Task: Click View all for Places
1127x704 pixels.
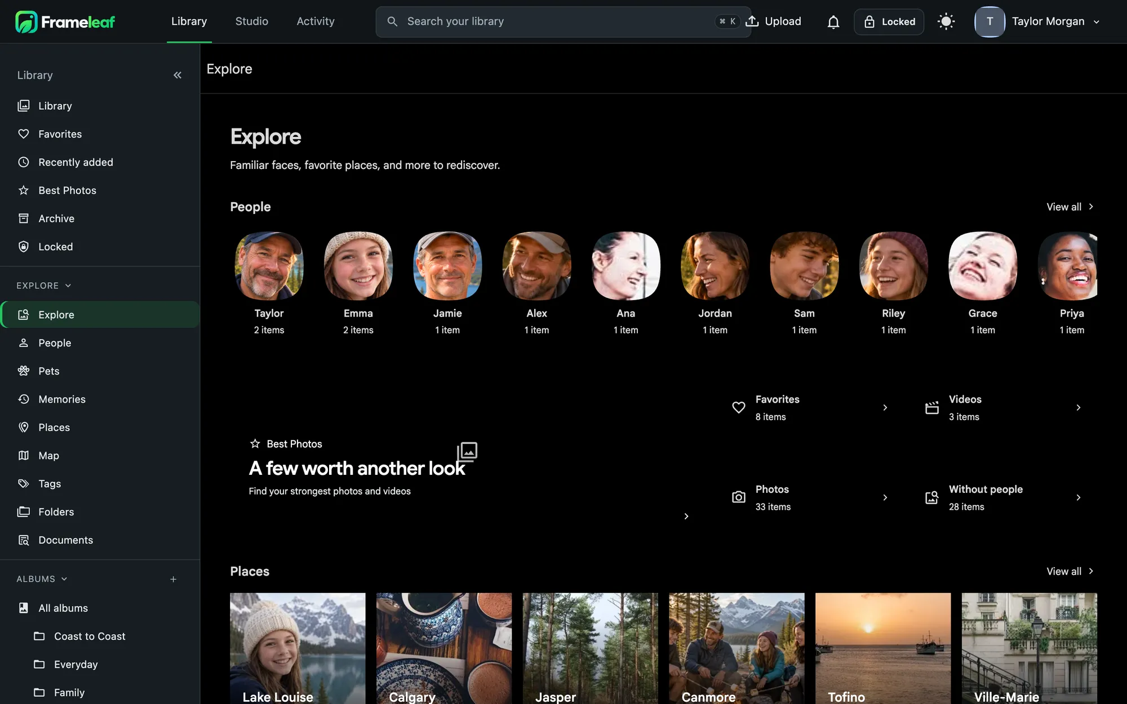Action: (x=1070, y=571)
